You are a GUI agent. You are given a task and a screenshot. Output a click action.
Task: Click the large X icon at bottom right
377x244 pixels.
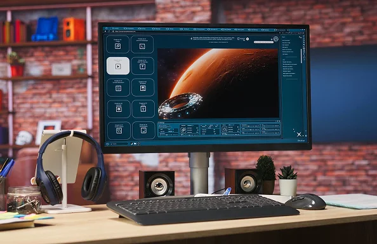[x=299, y=134]
